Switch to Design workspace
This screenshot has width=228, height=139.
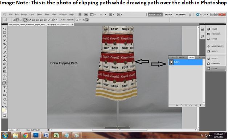168,15
